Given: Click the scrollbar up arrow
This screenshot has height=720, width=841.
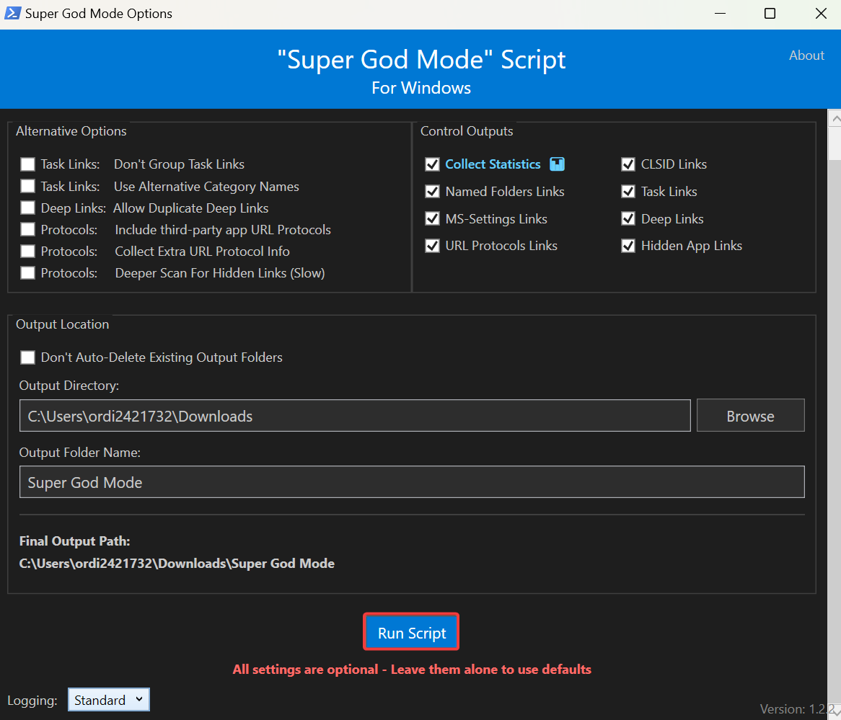Looking at the screenshot, I should [x=835, y=118].
